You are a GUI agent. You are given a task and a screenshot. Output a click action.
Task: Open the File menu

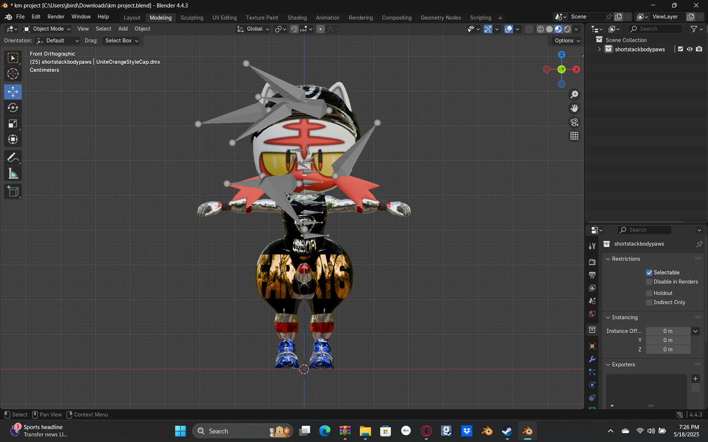pos(20,17)
